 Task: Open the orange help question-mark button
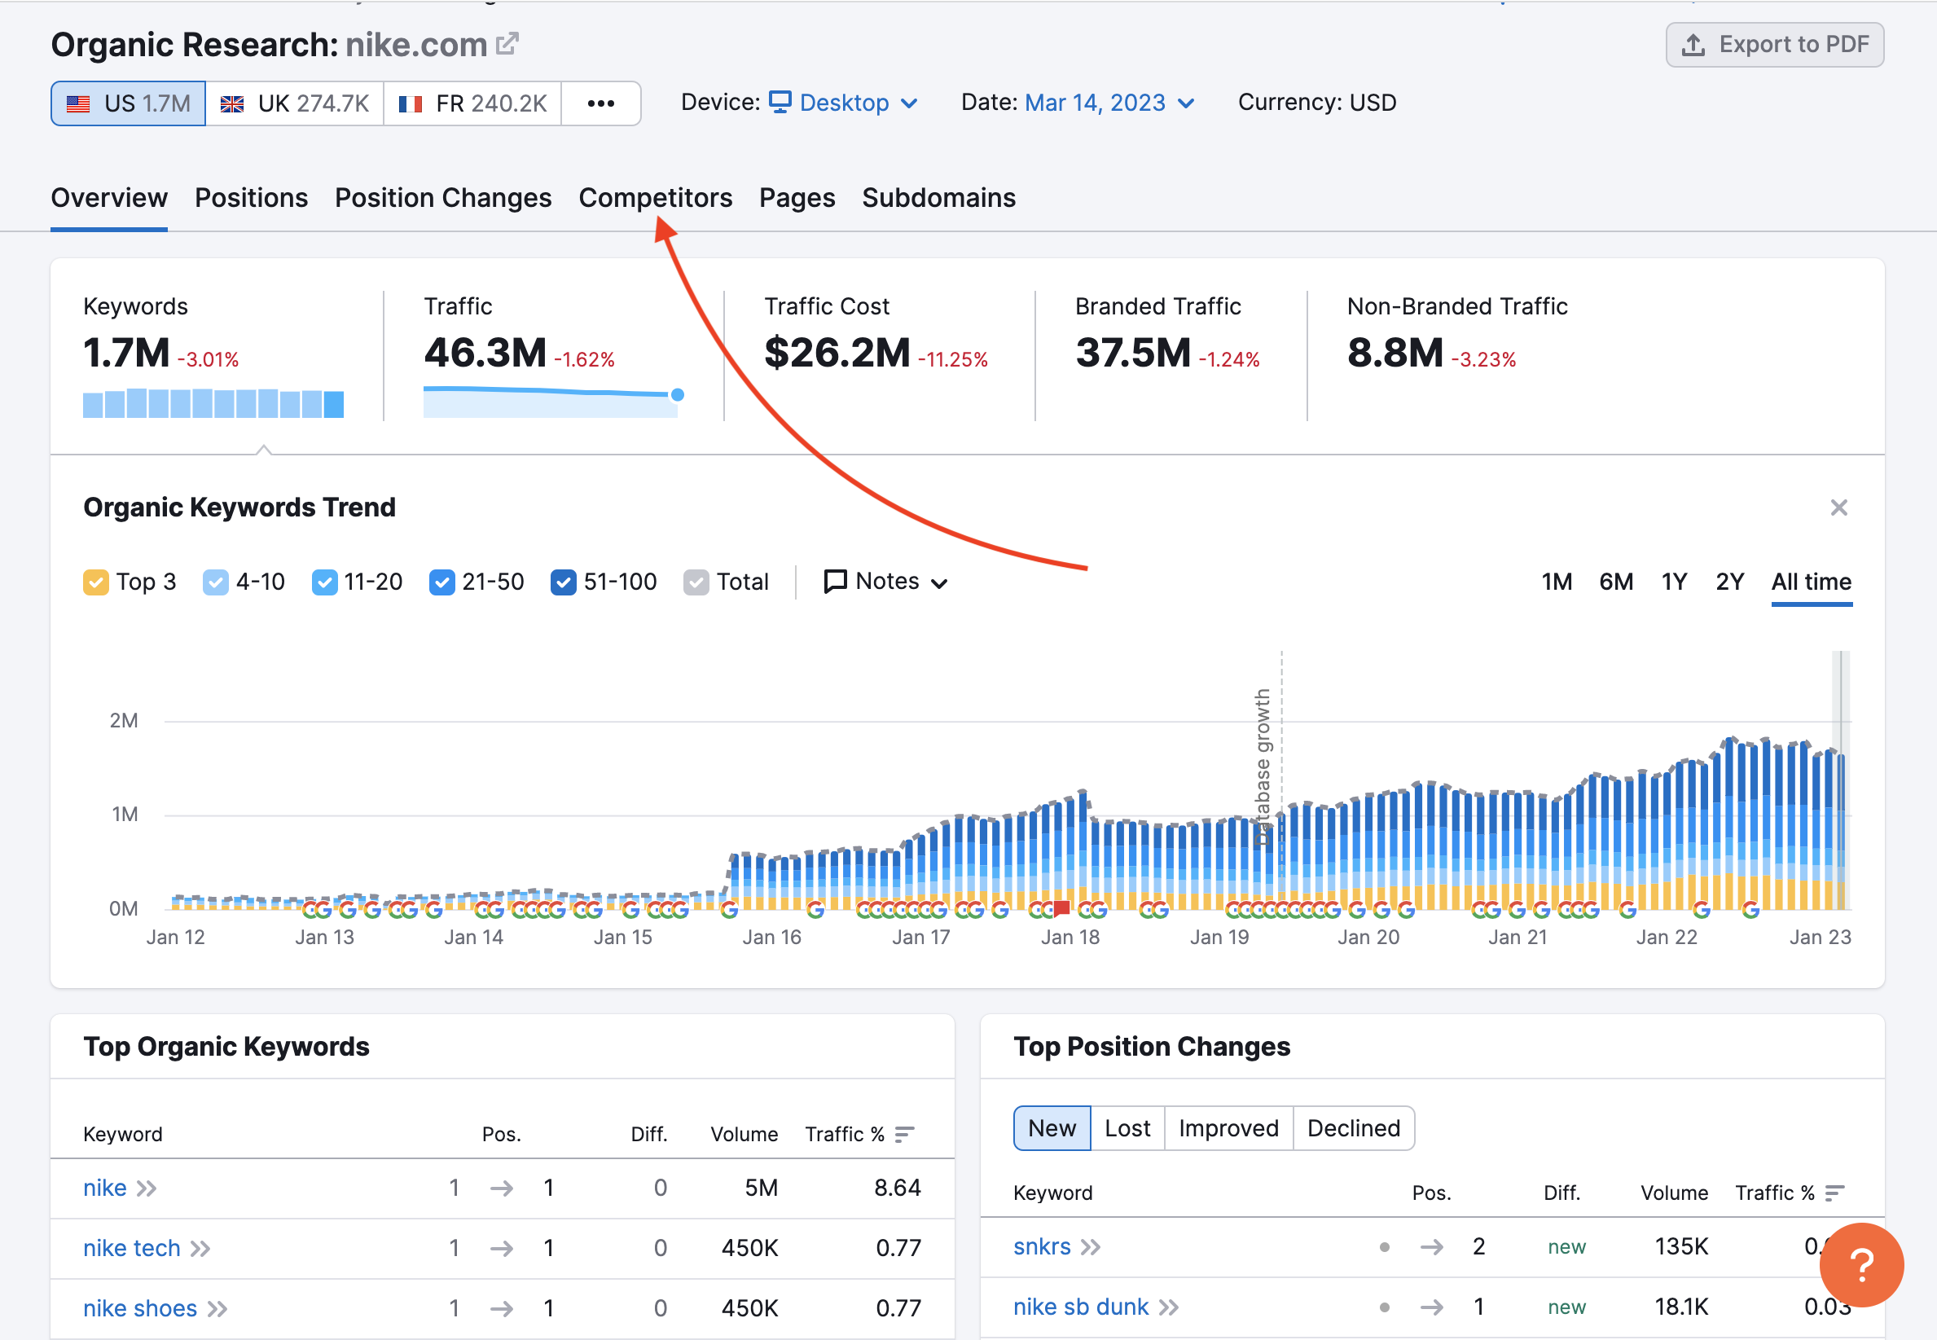tap(1861, 1265)
